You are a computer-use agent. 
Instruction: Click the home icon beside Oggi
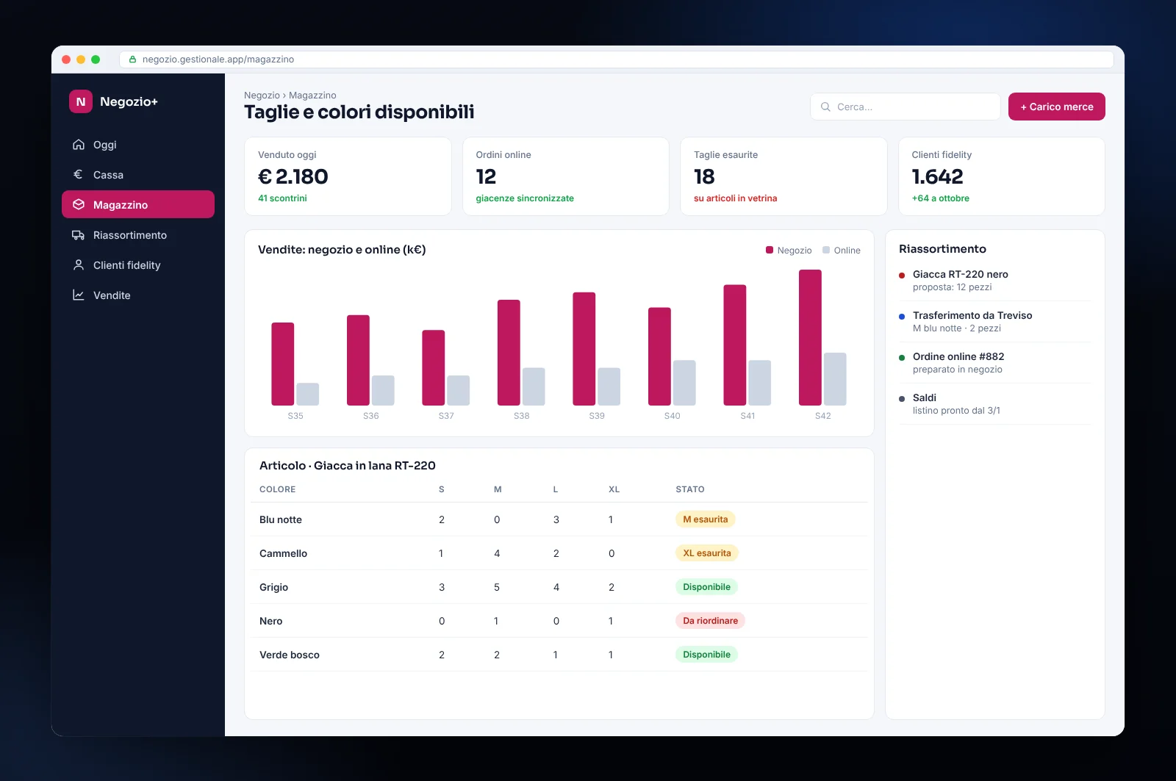click(79, 145)
